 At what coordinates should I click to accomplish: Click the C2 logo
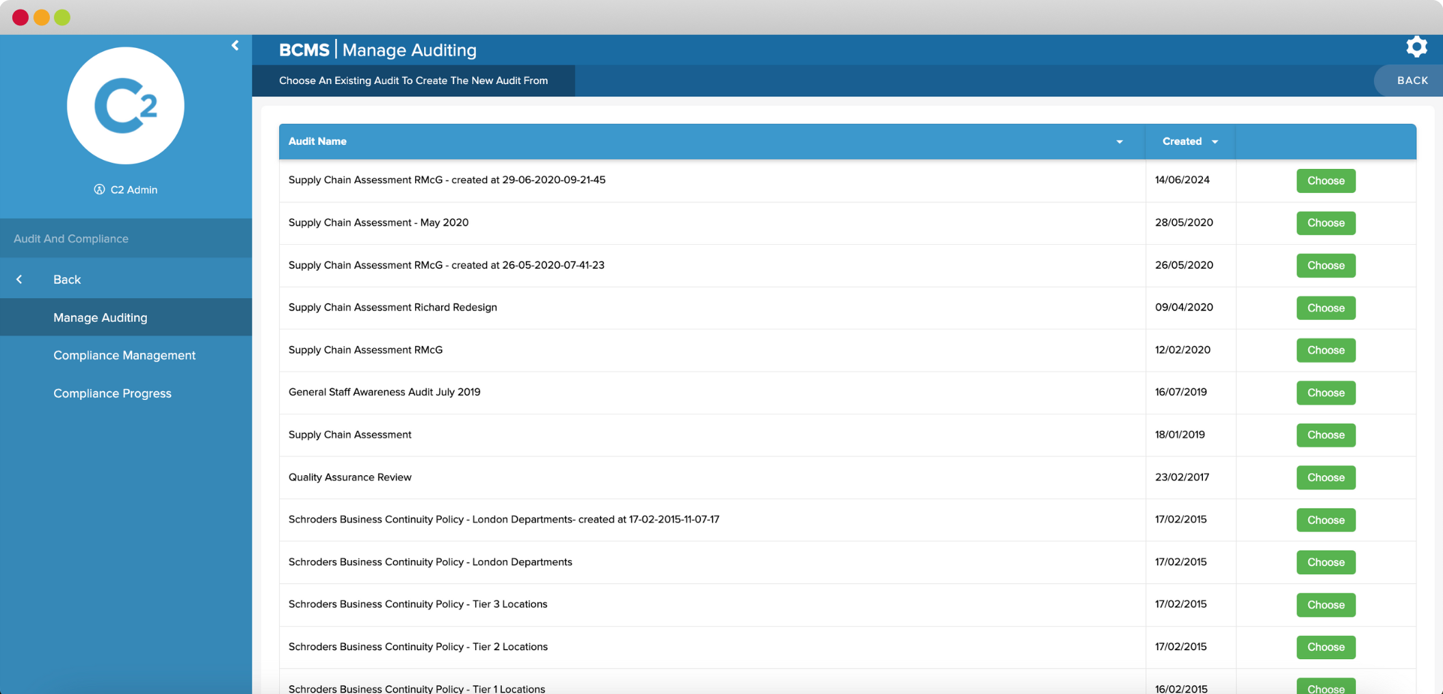125,105
